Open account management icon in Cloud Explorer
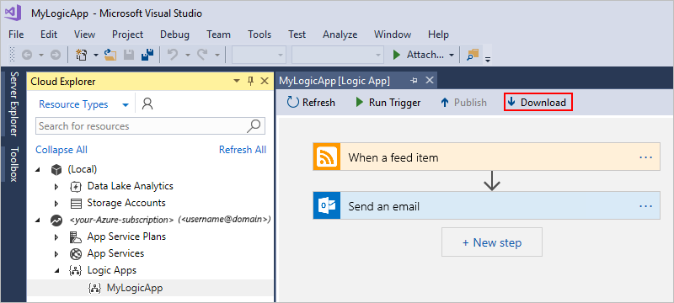The height and width of the screenshot is (303, 674). (x=147, y=104)
